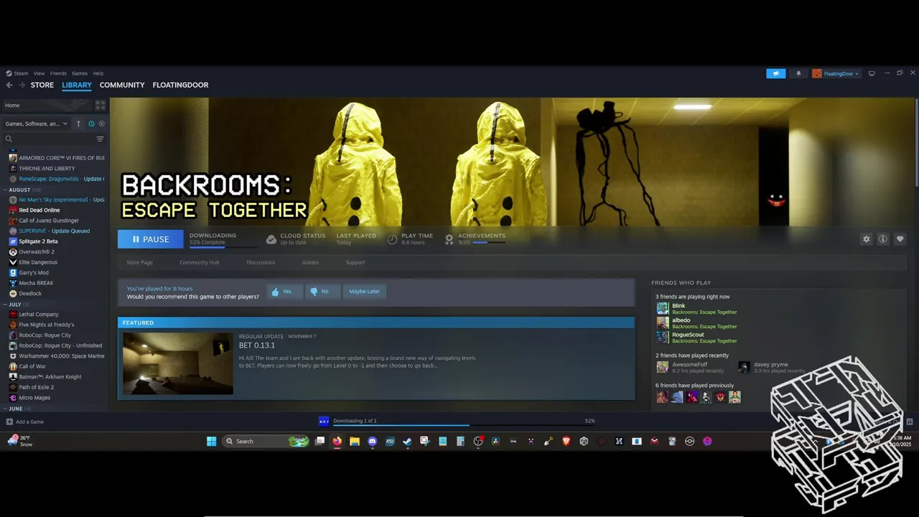Open davey pryme's friend entry
Viewport: 919px width, 517px height.
tap(772, 367)
